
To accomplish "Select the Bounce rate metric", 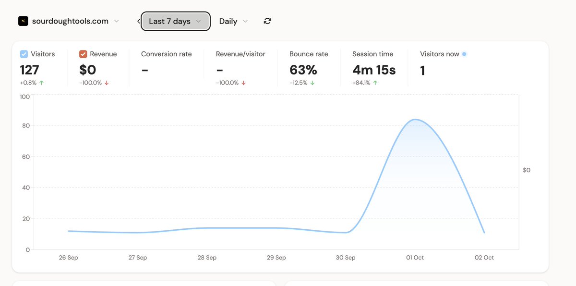I will coord(309,54).
